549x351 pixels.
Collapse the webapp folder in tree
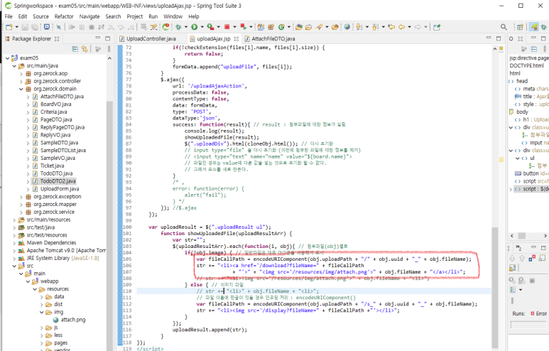[28, 281]
